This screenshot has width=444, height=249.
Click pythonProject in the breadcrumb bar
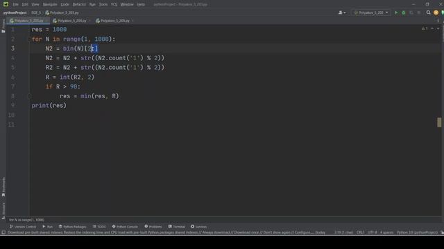click(x=15, y=12)
